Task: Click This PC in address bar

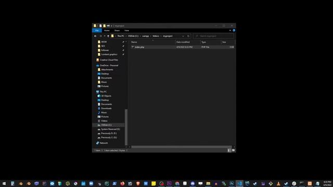Action: point(121,36)
